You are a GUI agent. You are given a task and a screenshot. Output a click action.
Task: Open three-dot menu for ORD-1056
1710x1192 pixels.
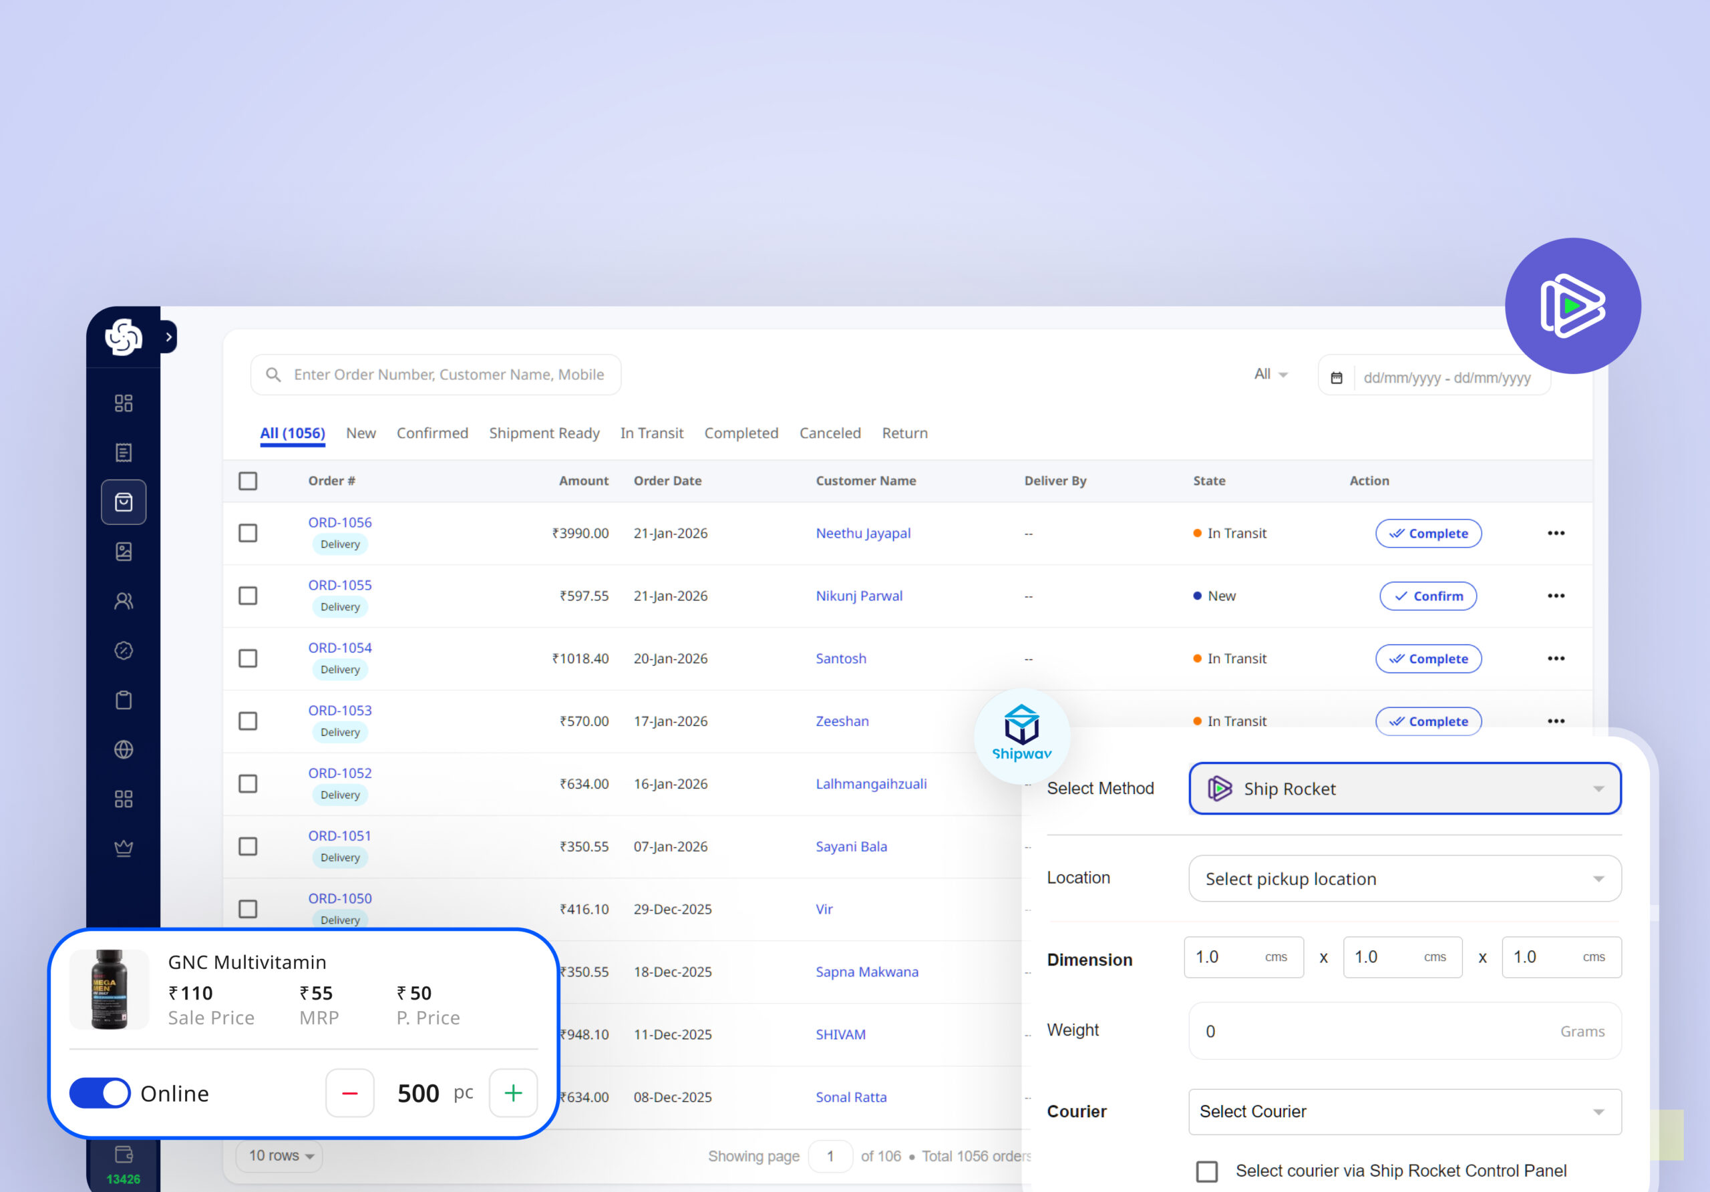1556,533
